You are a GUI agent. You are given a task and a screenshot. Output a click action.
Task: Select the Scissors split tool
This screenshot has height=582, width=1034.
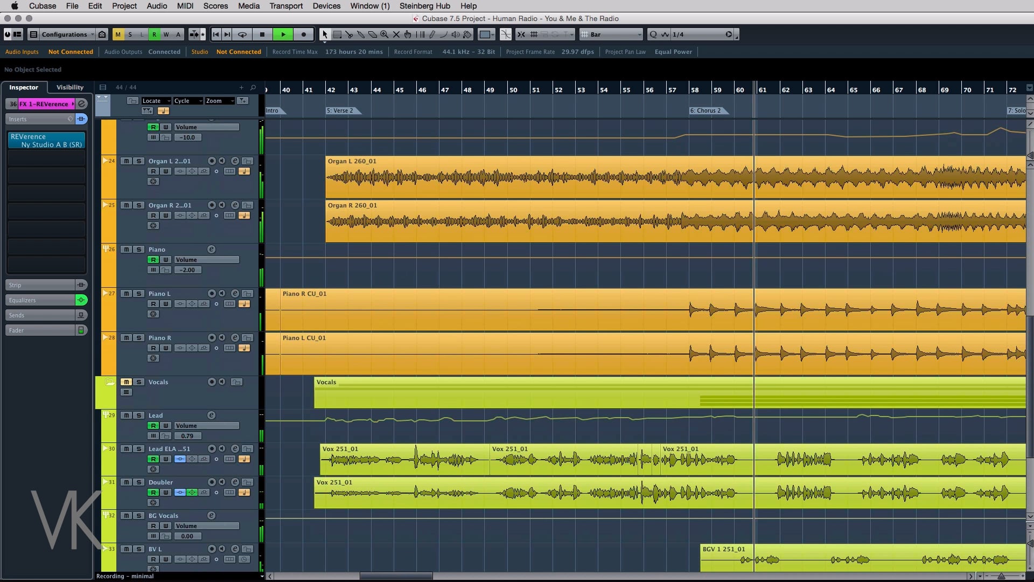point(349,34)
